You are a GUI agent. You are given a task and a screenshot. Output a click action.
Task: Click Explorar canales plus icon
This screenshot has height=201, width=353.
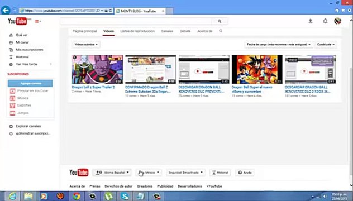tap(11, 126)
